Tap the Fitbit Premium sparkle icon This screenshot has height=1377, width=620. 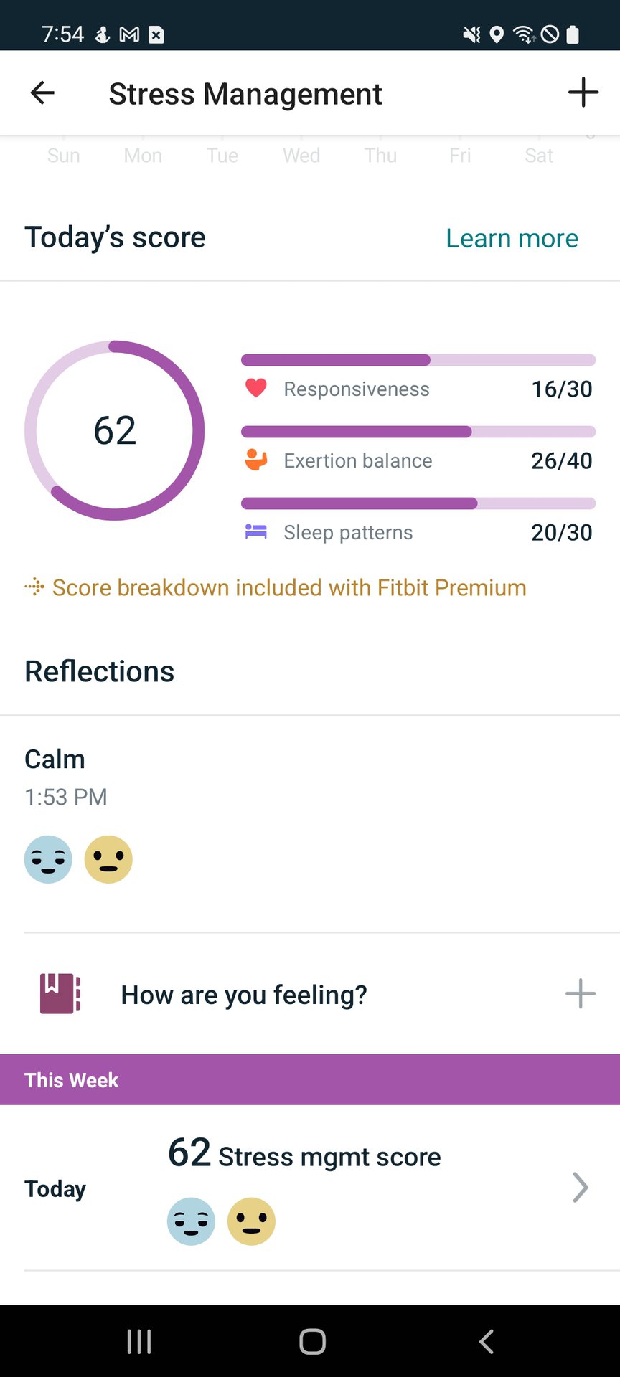tap(34, 587)
